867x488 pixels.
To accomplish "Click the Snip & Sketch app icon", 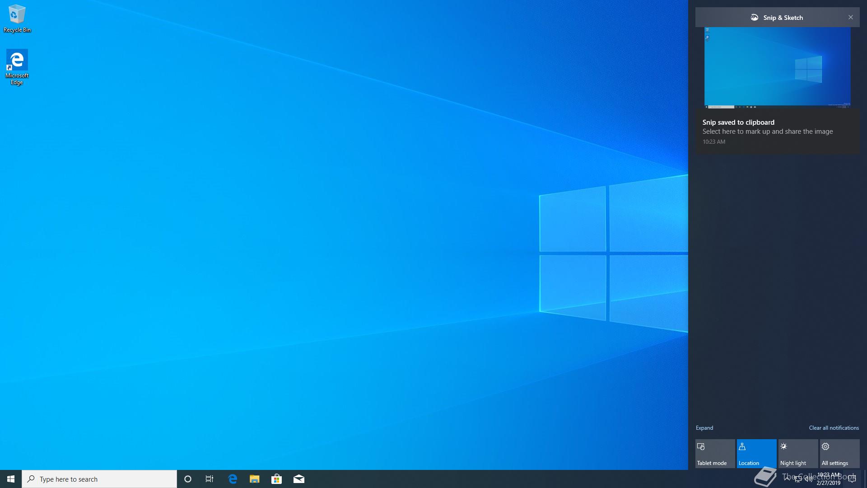I will [x=755, y=18].
